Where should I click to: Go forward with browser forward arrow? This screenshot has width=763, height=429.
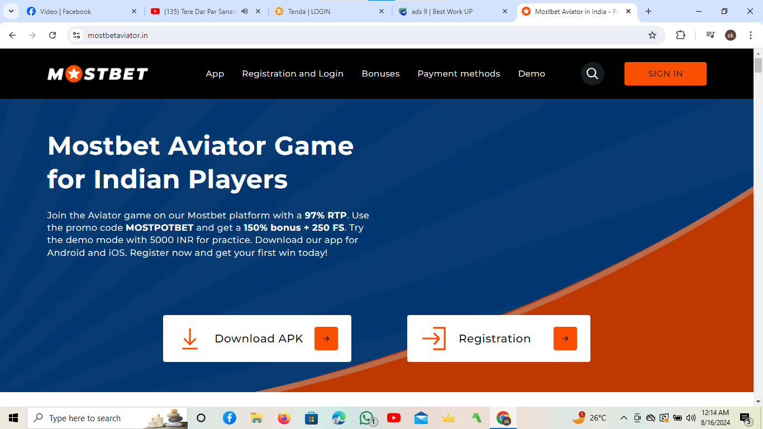tap(32, 35)
